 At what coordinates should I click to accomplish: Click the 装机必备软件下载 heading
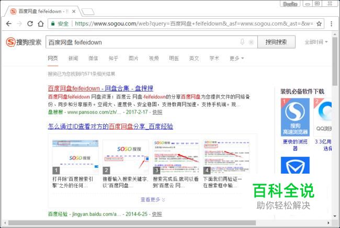pos(302,92)
